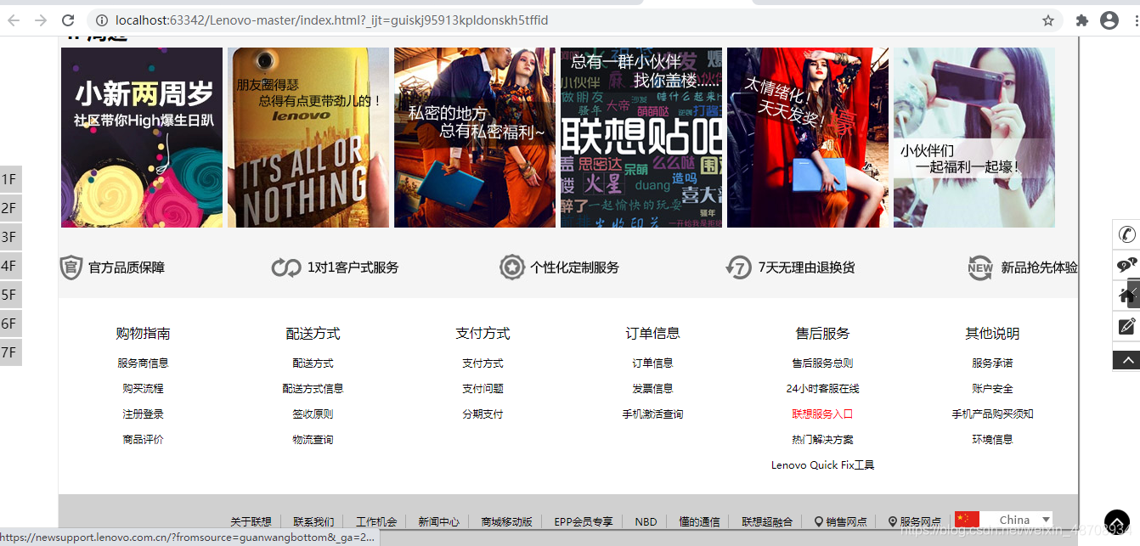This screenshot has width=1140, height=546.
Task: Open the 热门解决方案 link
Action: [x=822, y=439]
